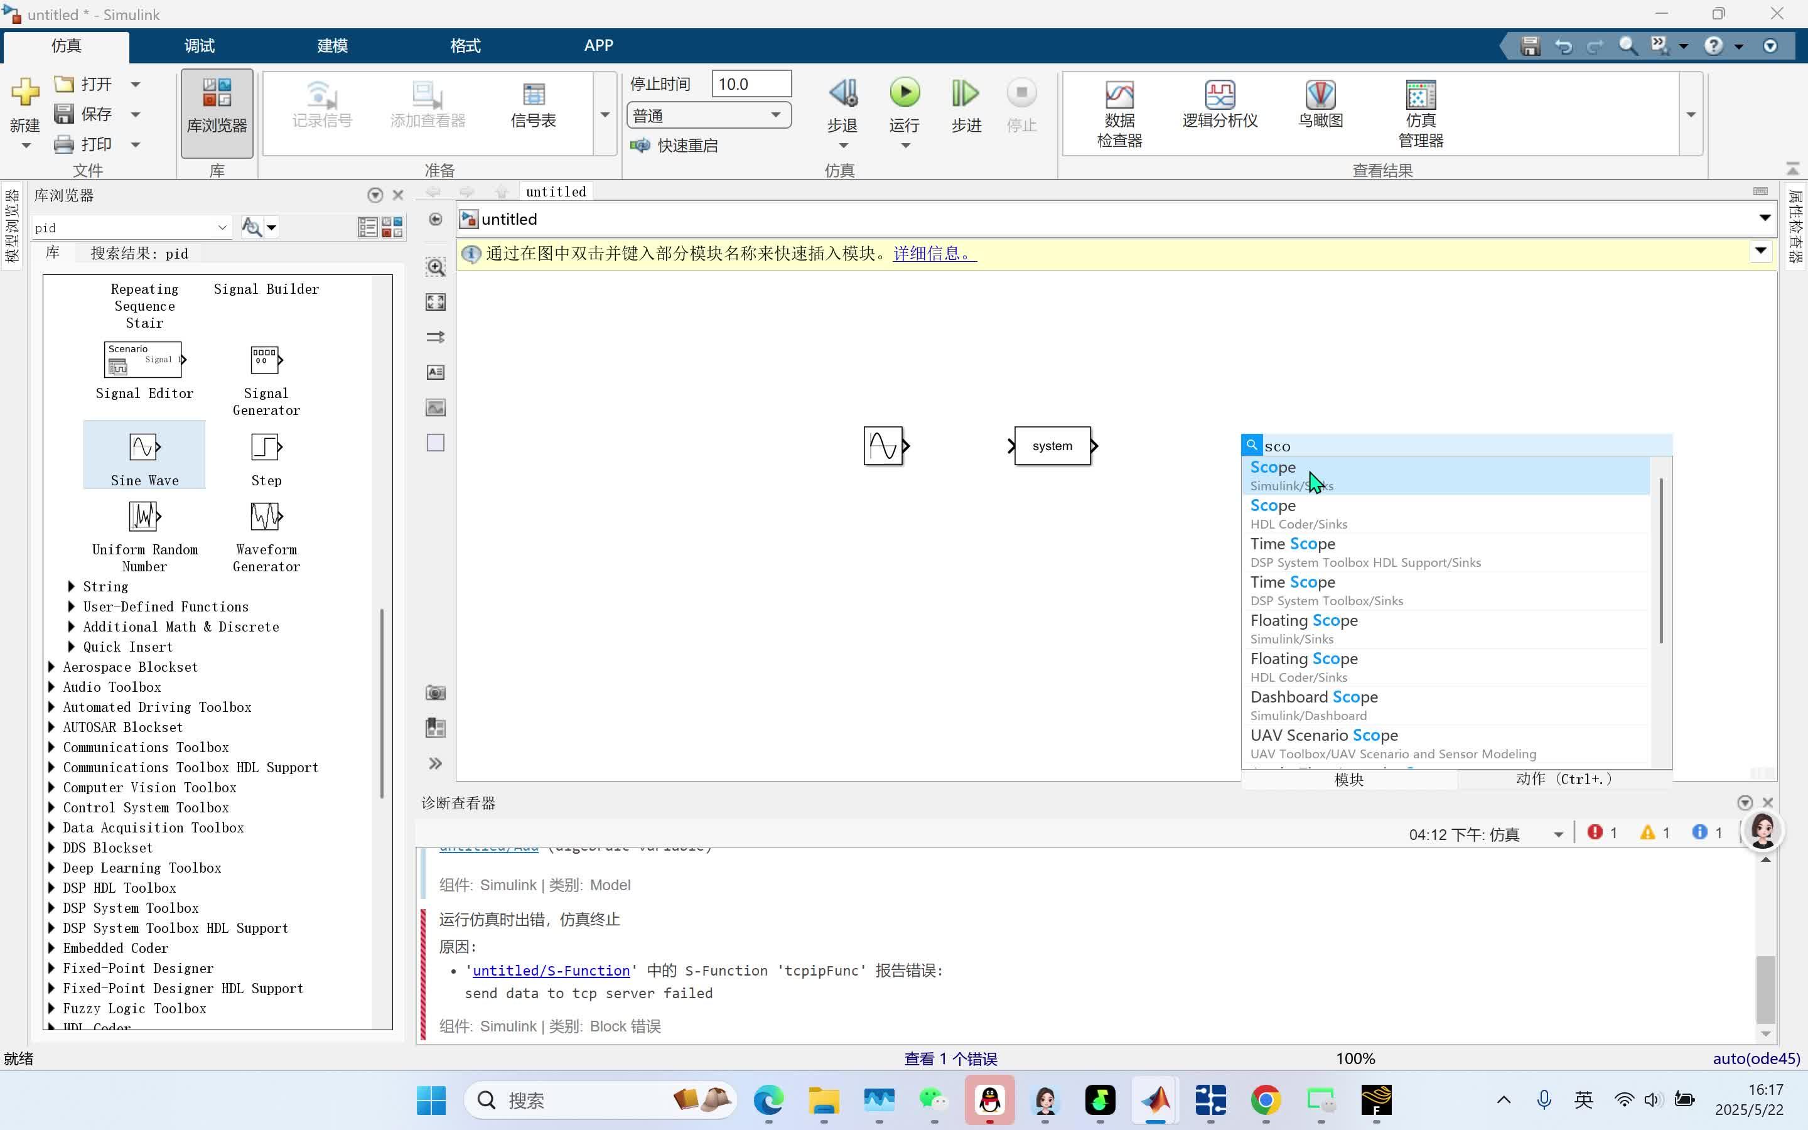Select Floating Scope from Simulink/Sinks
1808x1130 pixels.
click(x=1304, y=628)
